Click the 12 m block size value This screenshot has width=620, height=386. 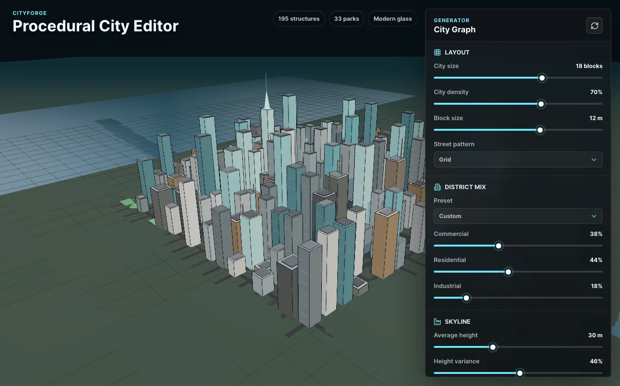(596, 118)
